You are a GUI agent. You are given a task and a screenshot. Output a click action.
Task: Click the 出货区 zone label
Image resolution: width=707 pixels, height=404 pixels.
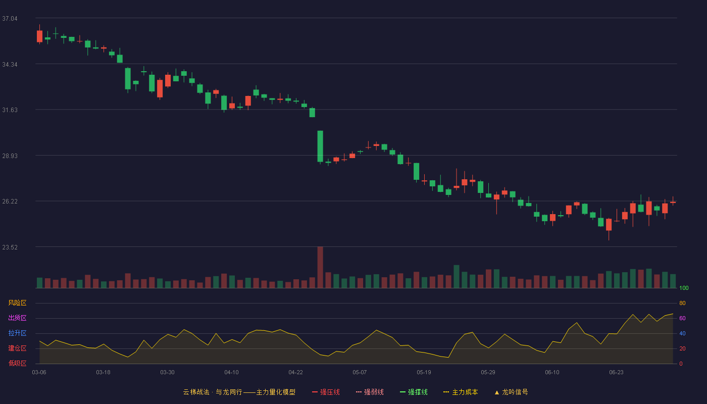[17, 318]
